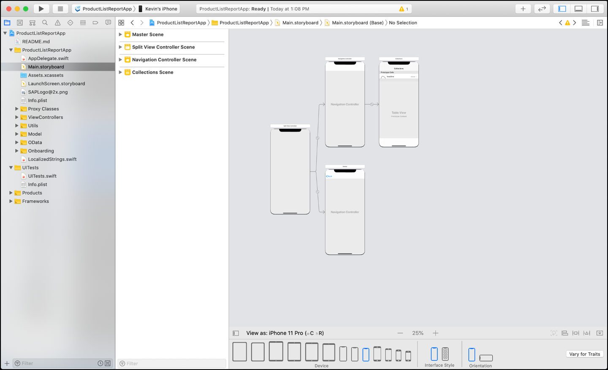The height and width of the screenshot is (370, 608).
Task: Expand the ViewControllers folder
Action: (16, 117)
